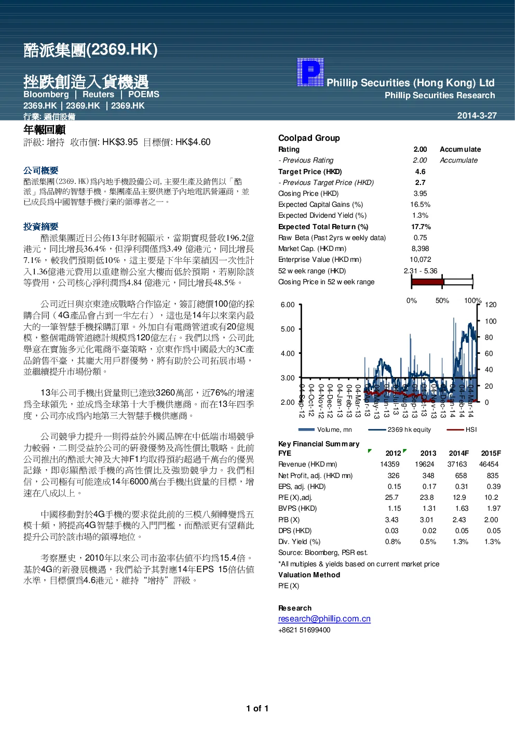
Task: Click the 投資摘要 heading
Action: [x=40, y=227]
